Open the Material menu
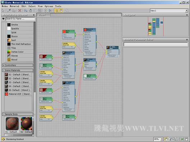This screenshot has width=190, height=142. pyautogui.click(x=14, y=6)
